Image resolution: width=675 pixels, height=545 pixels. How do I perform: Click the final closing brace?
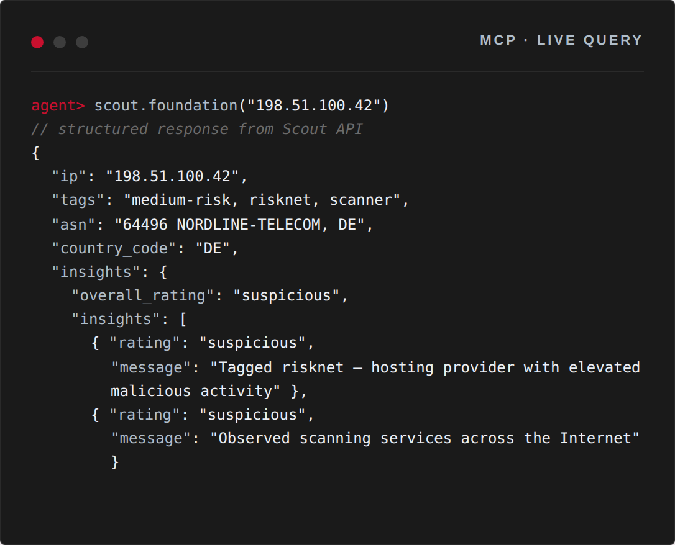[115, 462]
